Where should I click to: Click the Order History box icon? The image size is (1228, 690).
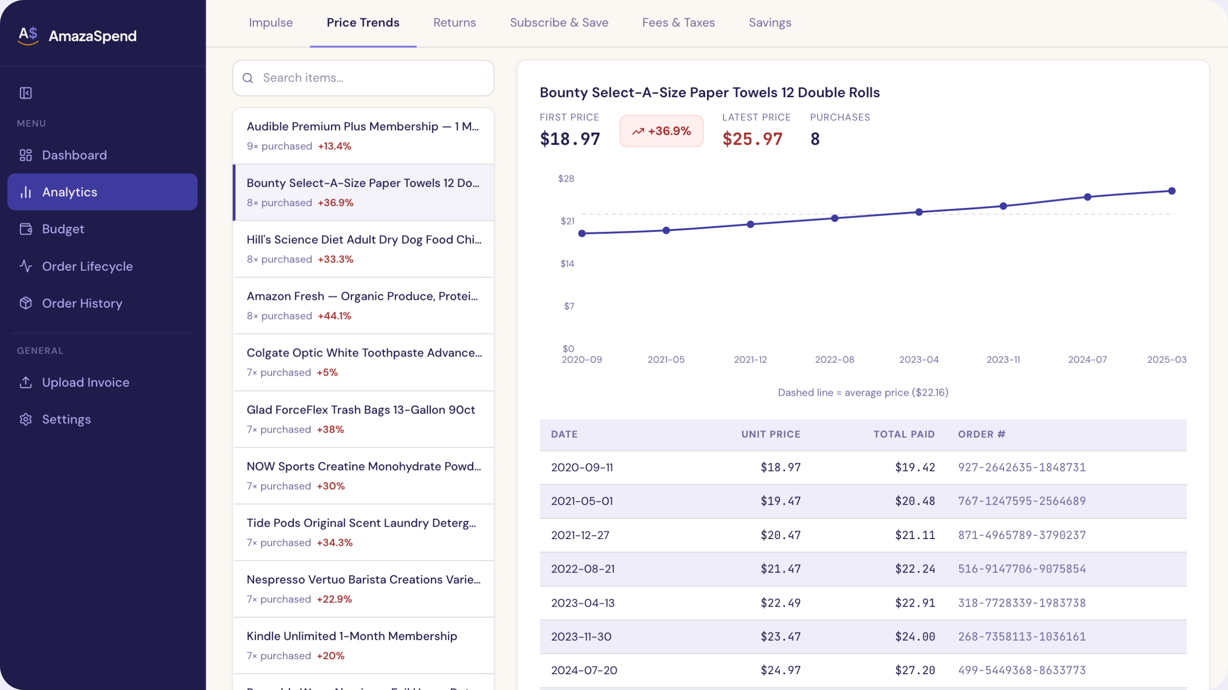(26, 303)
